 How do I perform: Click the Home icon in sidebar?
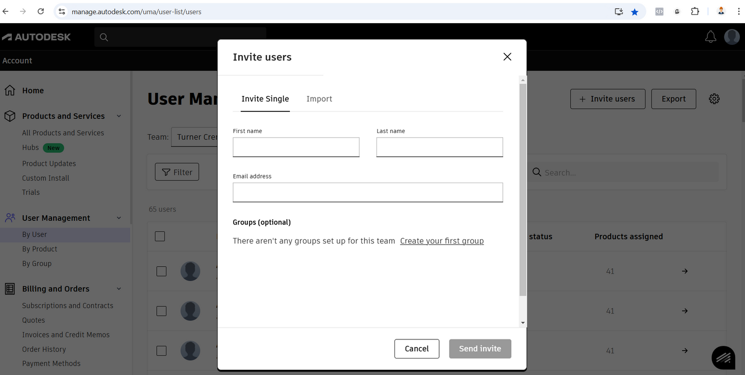point(10,90)
